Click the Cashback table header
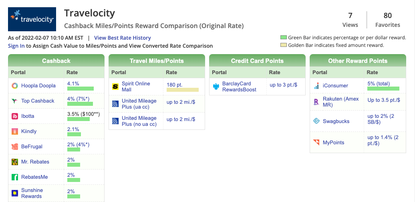This screenshot has width=415, height=202. [x=56, y=61]
